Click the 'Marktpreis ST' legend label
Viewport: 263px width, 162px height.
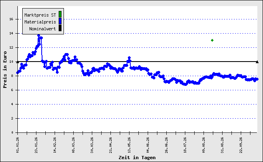(40, 15)
